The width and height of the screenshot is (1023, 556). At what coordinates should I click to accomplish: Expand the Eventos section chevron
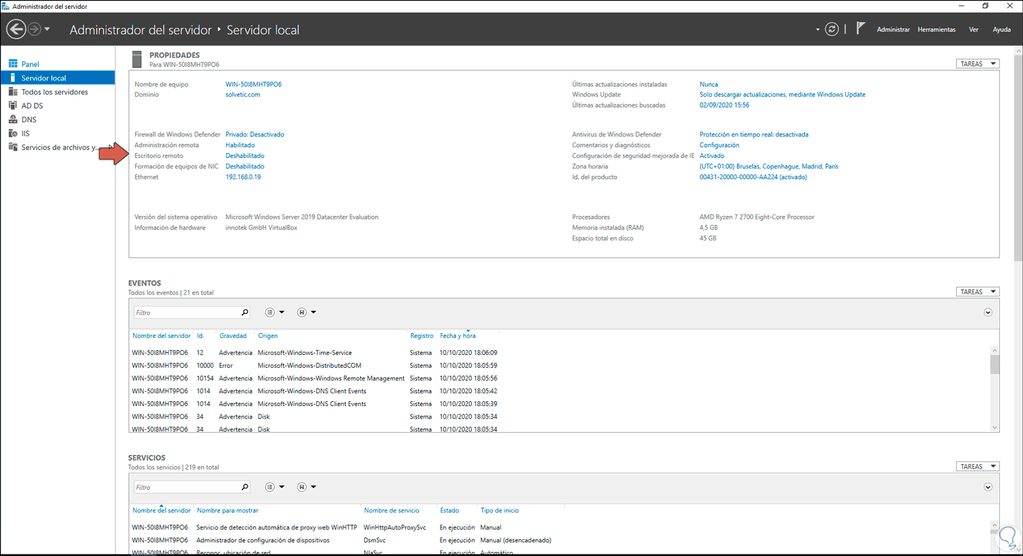point(988,313)
